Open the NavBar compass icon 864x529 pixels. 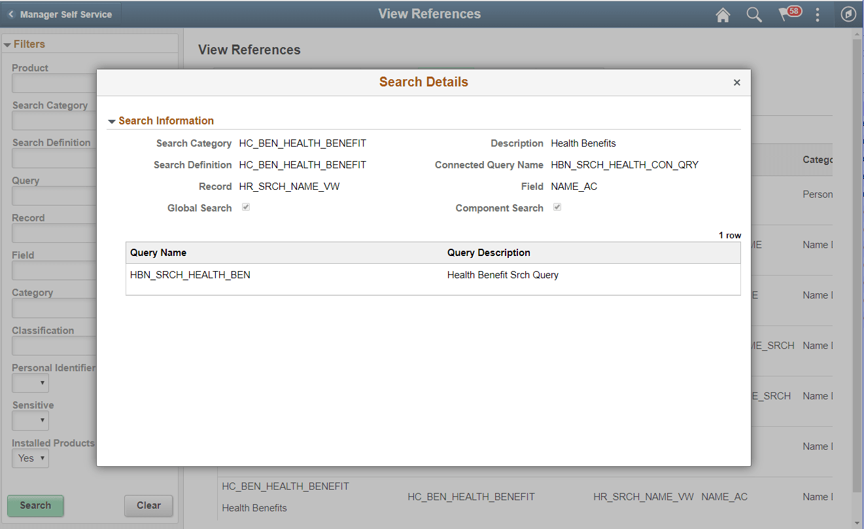(848, 14)
